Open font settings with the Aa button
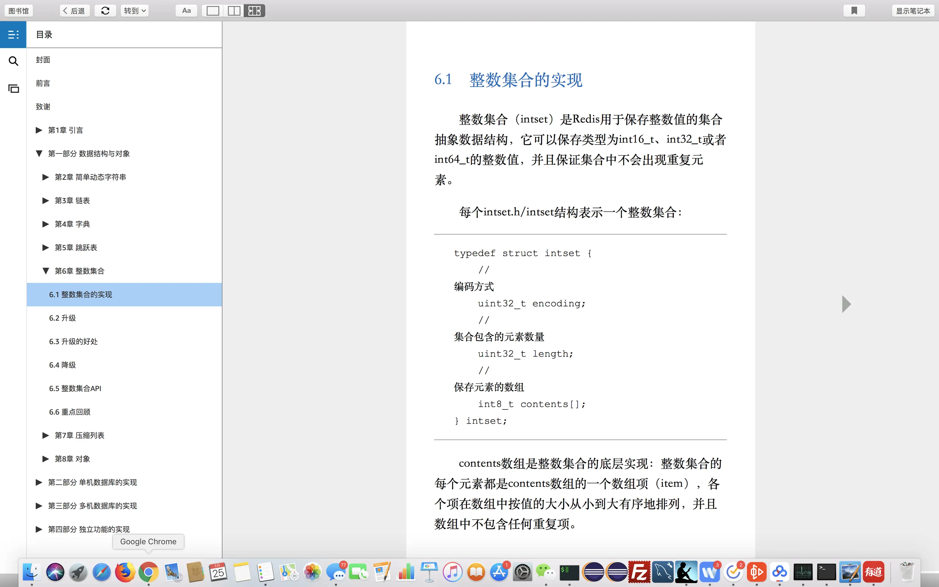This screenshot has height=587, width=939. tap(186, 11)
